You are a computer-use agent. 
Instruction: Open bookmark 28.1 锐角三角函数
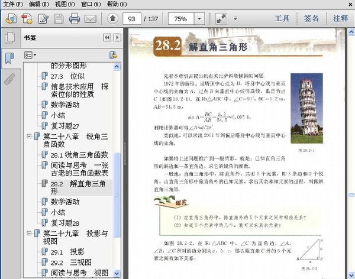coord(79,155)
